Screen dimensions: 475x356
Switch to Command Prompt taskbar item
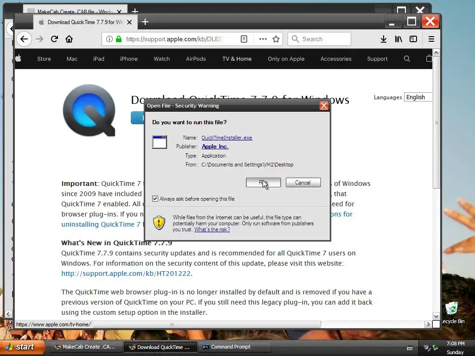[x=235, y=347]
